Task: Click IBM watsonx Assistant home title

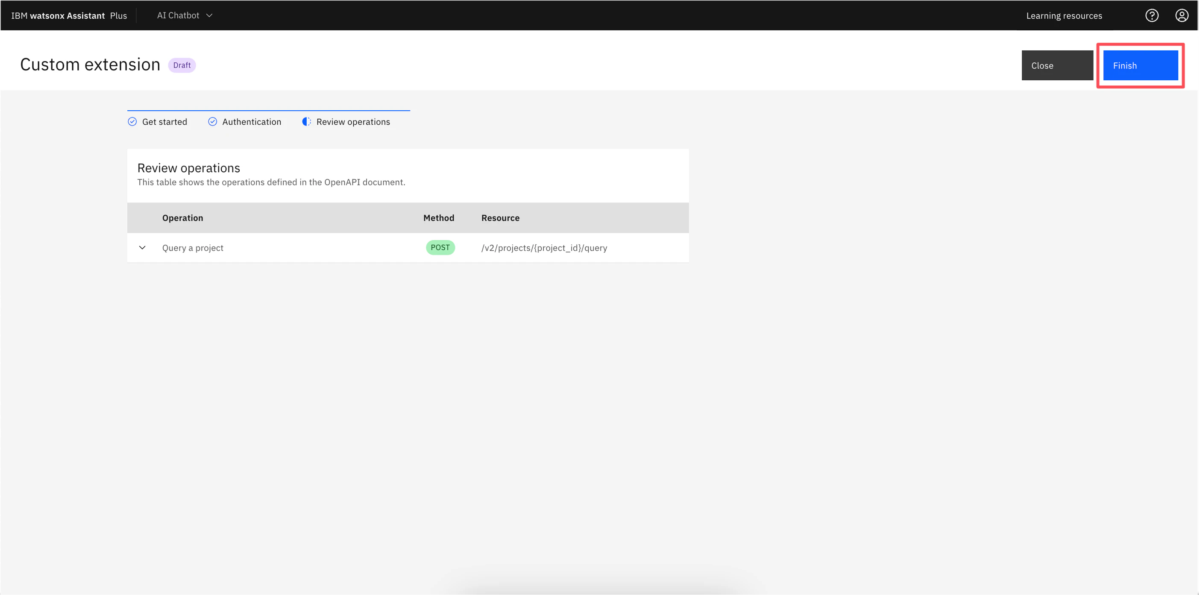Action: 58,16
